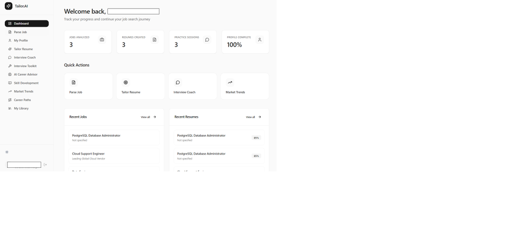Click the log out icon
Viewport: 520px width, 238px height.
click(45, 165)
